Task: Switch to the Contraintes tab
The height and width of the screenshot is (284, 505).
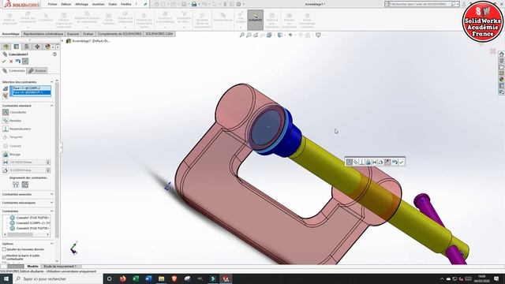Action: (x=13, y=70)
